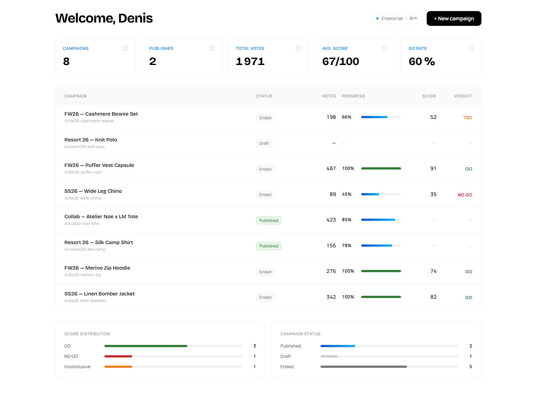Open the Collab — Atelier Noe x LM Tote campaign
This screenshot has height=404, width=541.
[x=101, y=216]
